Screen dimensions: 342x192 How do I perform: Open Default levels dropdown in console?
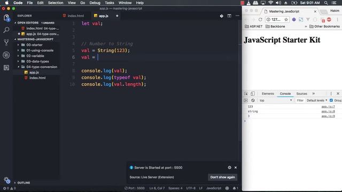click(317, 100)
